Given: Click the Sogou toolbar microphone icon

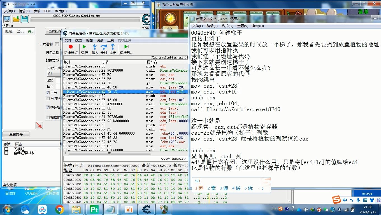Looking at the screenshot, I should point(358,200).
